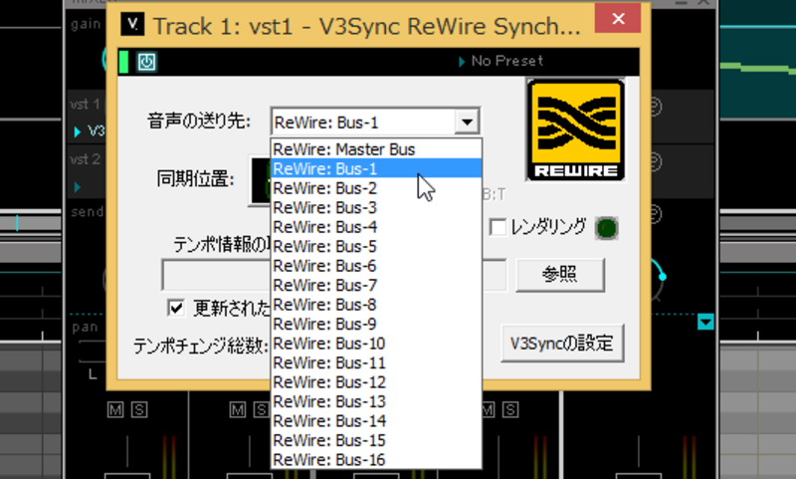Choose ReWire: Bus-9 option
The width and height of the screenshot is (796, 479).
(376, 324)
